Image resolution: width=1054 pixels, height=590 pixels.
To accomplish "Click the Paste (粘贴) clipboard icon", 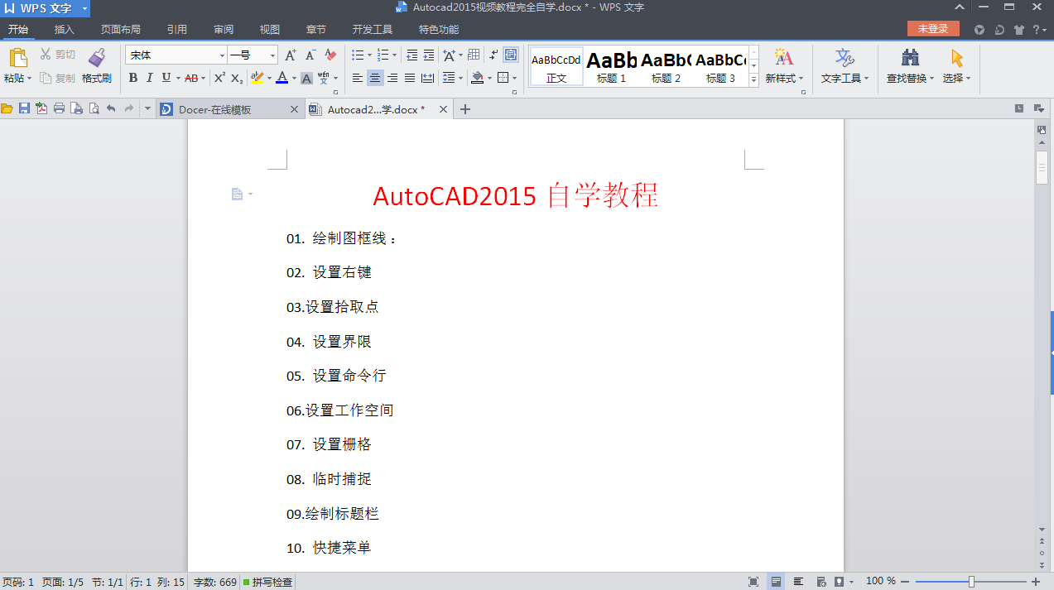I will (17, 58).
